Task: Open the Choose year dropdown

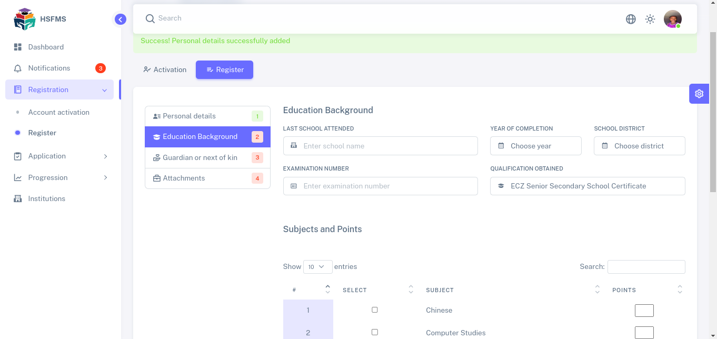Action: tap(535, 146)
